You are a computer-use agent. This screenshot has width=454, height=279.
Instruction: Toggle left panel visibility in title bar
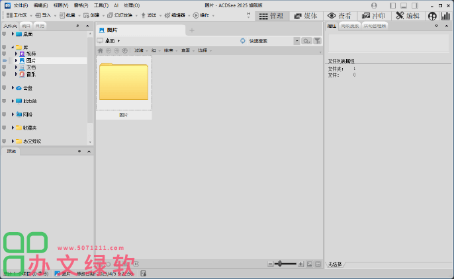(392, 5)
